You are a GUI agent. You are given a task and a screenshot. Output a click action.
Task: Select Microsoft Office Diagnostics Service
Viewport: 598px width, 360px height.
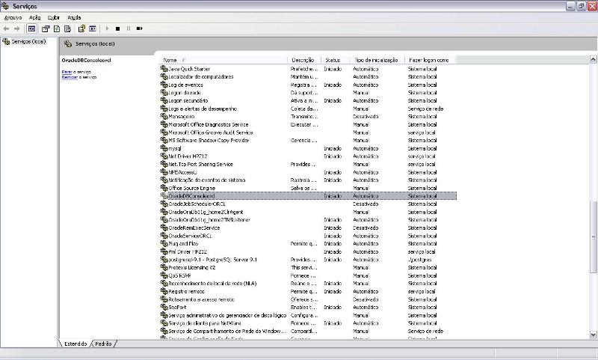[209, 124]
